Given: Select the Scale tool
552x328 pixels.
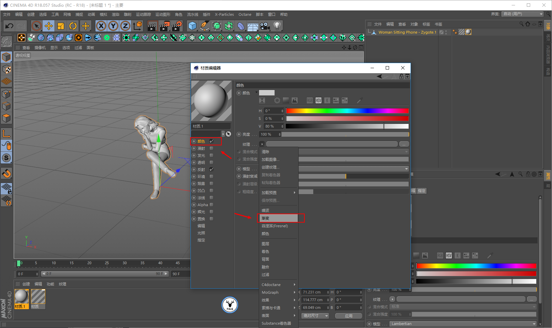Looking at the screenshot, I should click(x=61, y=26).
